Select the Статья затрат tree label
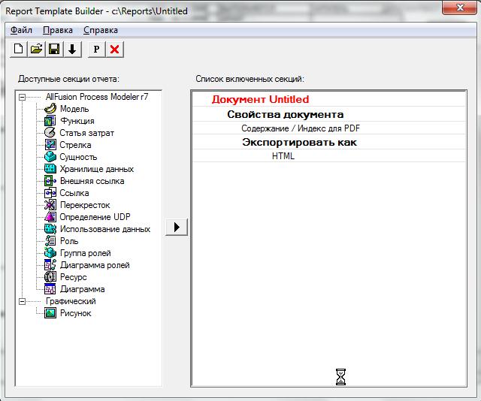This screenshot has width=481, height=401. pyautogui.click(x=87, y=133)
